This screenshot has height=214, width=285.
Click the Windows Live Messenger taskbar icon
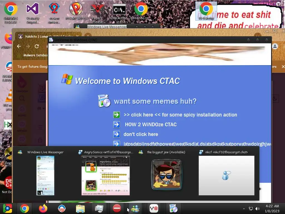point(135,208)
